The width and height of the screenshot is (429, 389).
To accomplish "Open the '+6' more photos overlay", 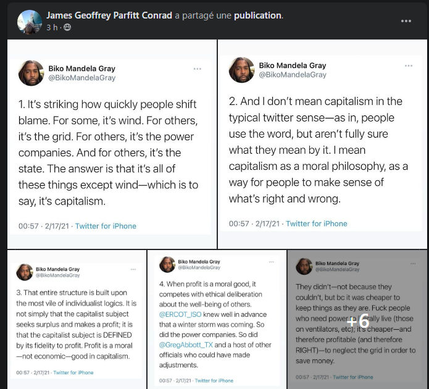I will point(358,320).
